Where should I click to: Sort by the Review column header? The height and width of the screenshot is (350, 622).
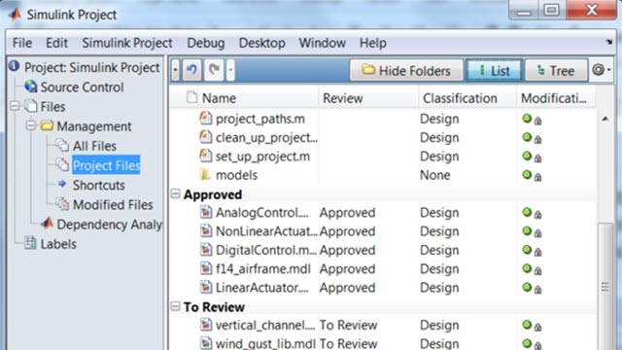343,98
